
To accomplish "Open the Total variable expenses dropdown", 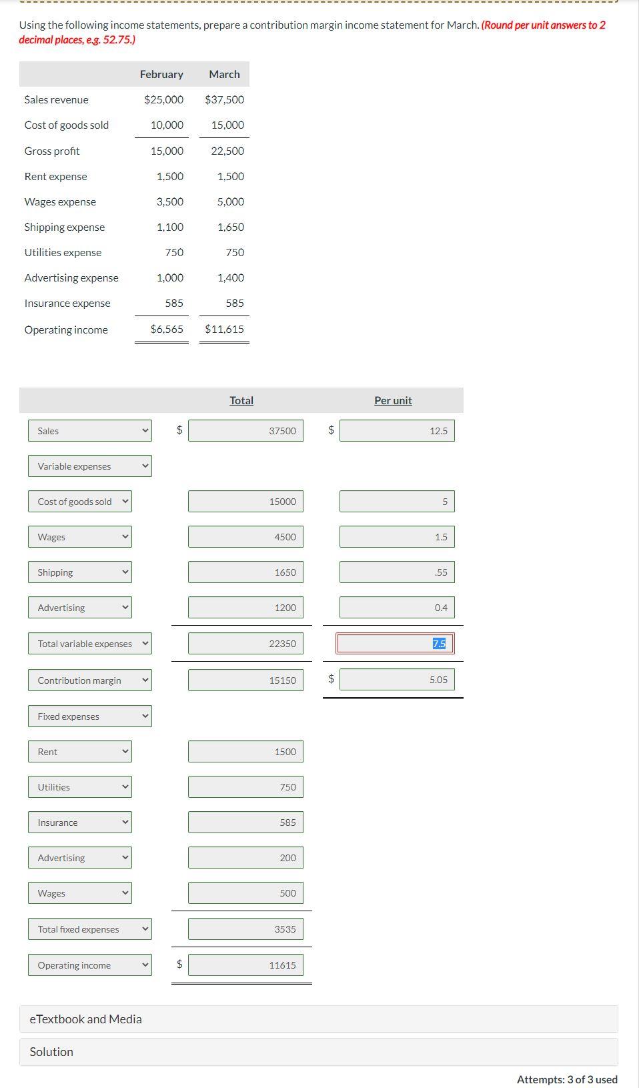I will pos(90,643).
